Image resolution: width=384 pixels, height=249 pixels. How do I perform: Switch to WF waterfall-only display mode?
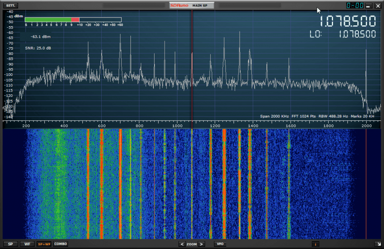[27, 244]
